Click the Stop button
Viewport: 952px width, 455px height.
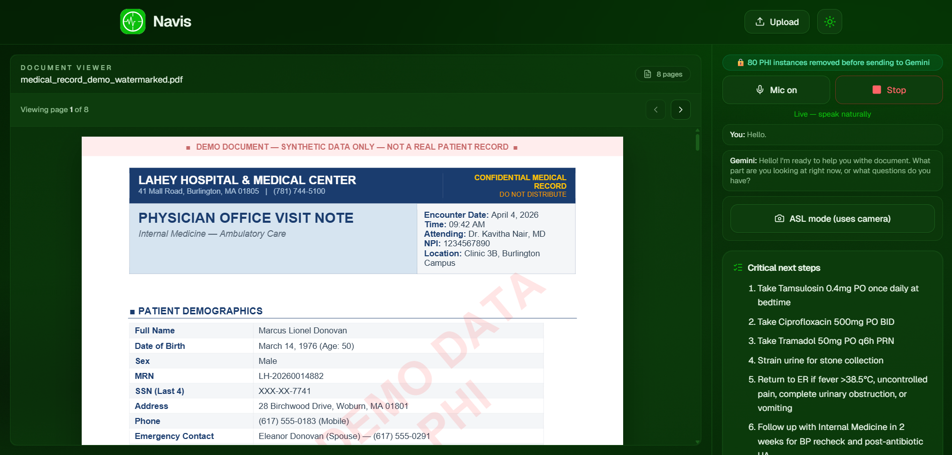tap(889, 90)
